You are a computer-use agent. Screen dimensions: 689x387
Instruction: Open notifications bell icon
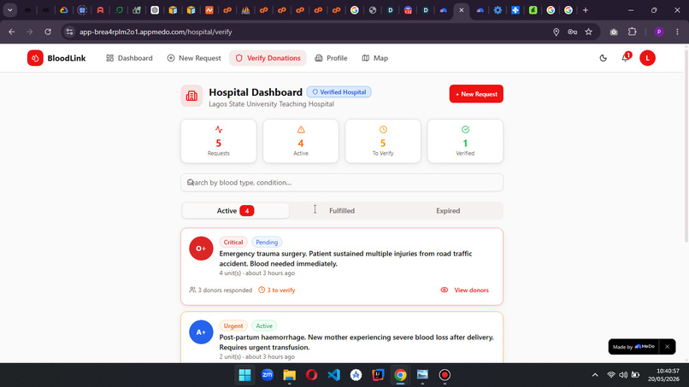click(x=626, y=57)
